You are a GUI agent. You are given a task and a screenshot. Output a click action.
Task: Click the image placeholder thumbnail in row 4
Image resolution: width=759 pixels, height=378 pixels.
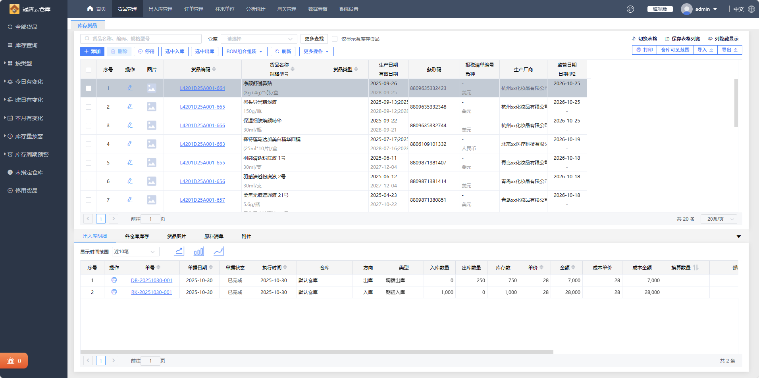(x=151, y=144)
